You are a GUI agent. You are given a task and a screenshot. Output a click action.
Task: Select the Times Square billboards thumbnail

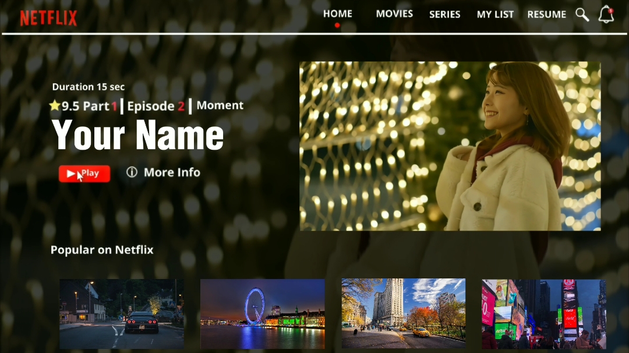pos(543,314)
